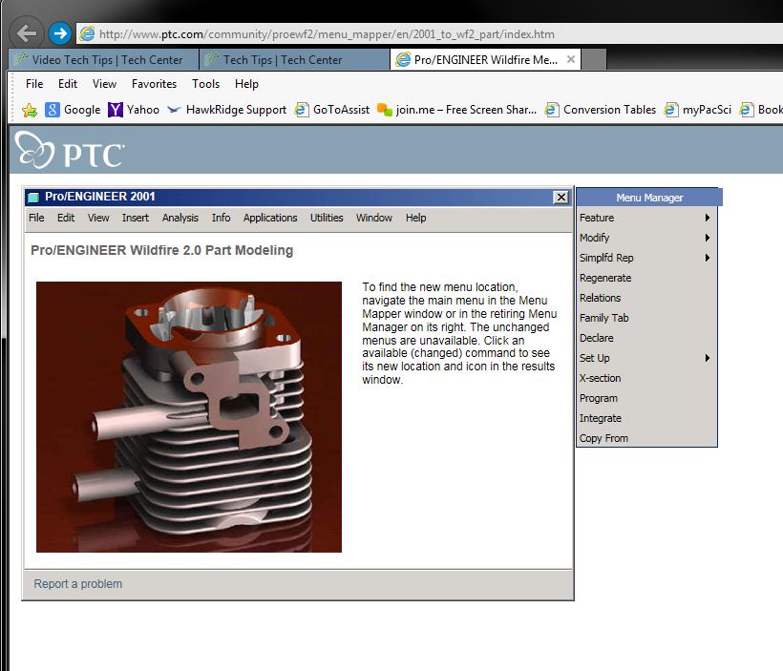Open the Info menu
The width and height of the screenshot is (783, 671).
tap(221, 218)
